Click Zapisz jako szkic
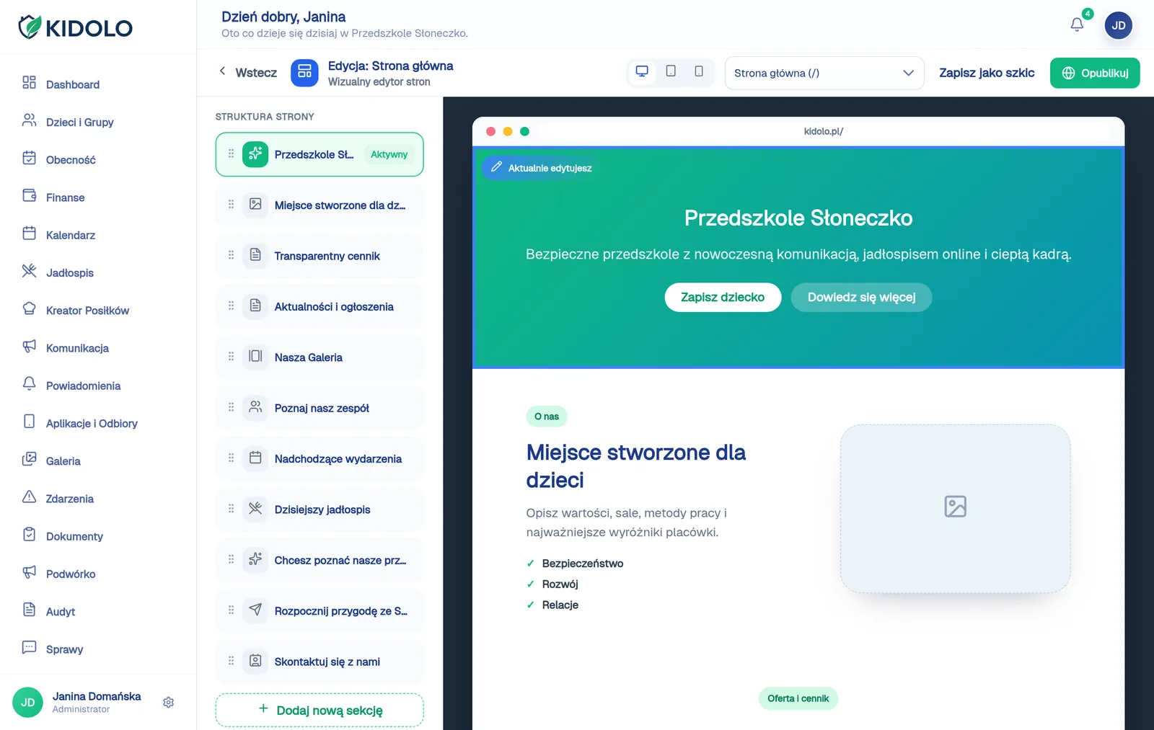1154x730 pixels. click(987, 73)
